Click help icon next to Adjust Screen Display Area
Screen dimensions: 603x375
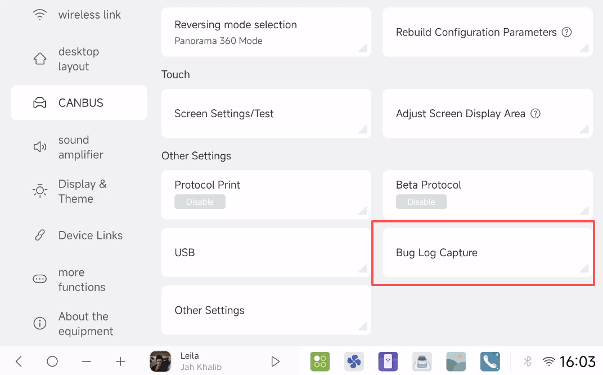click(x=535, y=113)
